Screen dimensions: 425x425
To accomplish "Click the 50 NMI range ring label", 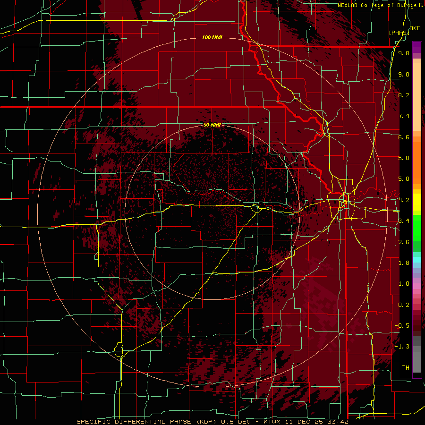I will click(x=212, y=125).
